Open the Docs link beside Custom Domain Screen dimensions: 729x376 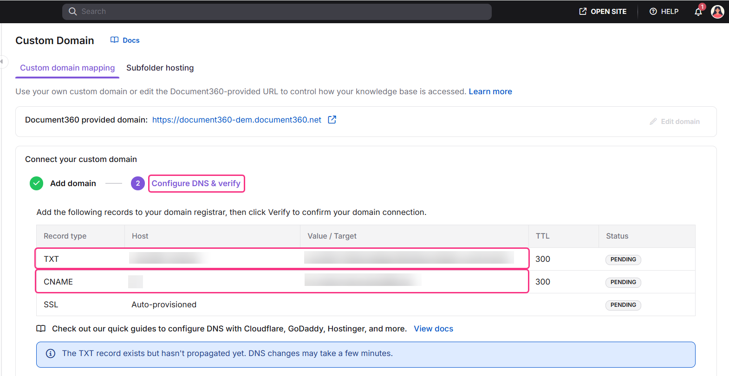pos(131,40)
